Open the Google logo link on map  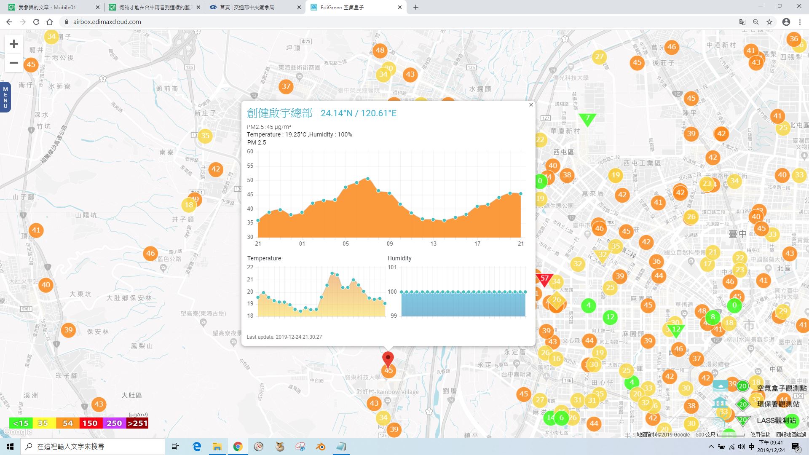coord(17,432)
